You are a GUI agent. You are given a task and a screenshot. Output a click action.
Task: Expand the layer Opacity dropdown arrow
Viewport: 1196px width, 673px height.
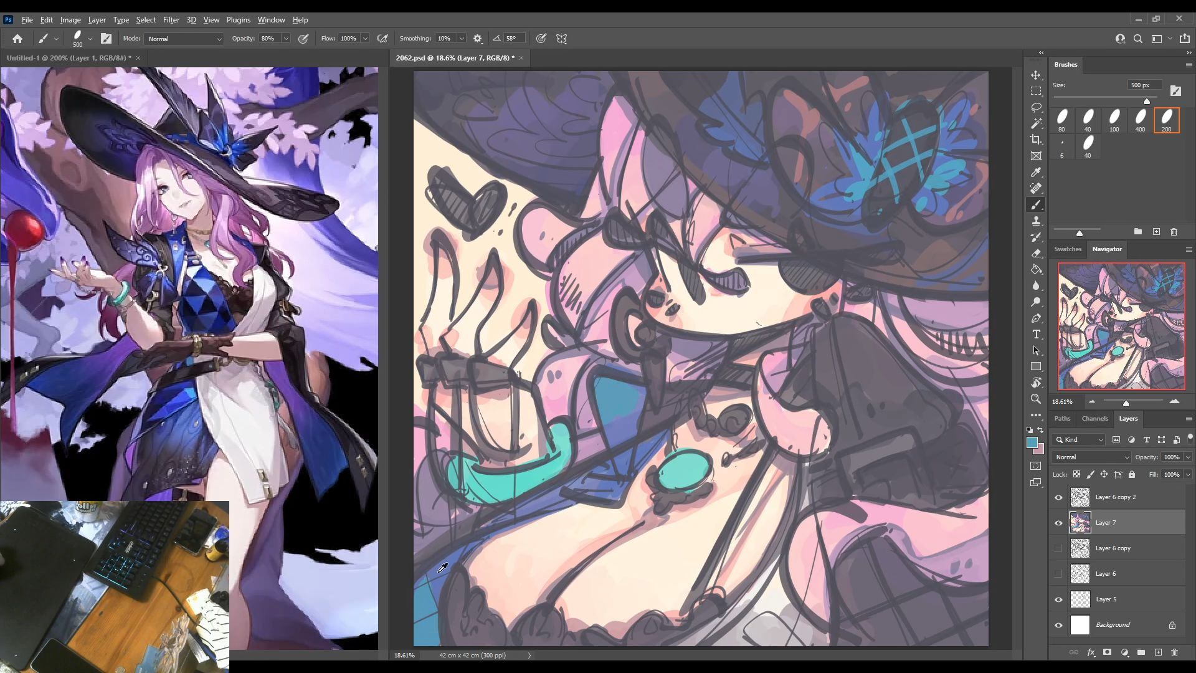(x=1188, y=457)
